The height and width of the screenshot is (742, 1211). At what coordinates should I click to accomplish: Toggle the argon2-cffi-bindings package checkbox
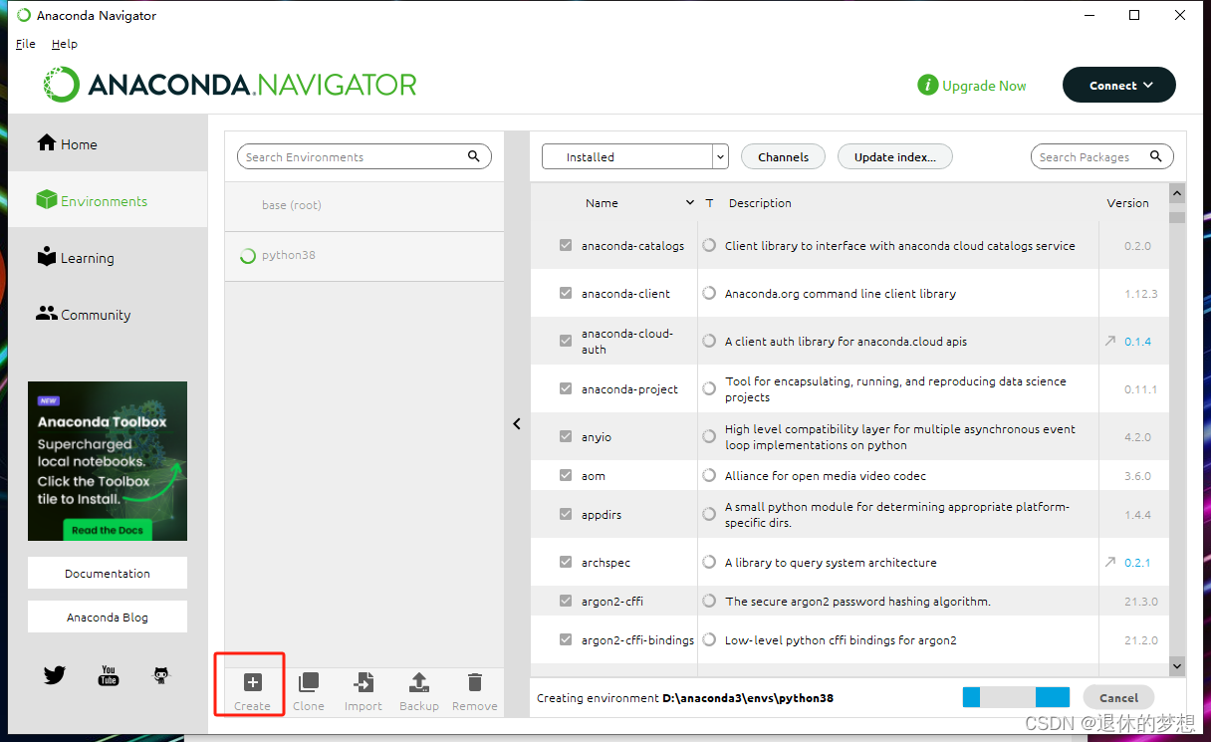[x=566, y=639]
